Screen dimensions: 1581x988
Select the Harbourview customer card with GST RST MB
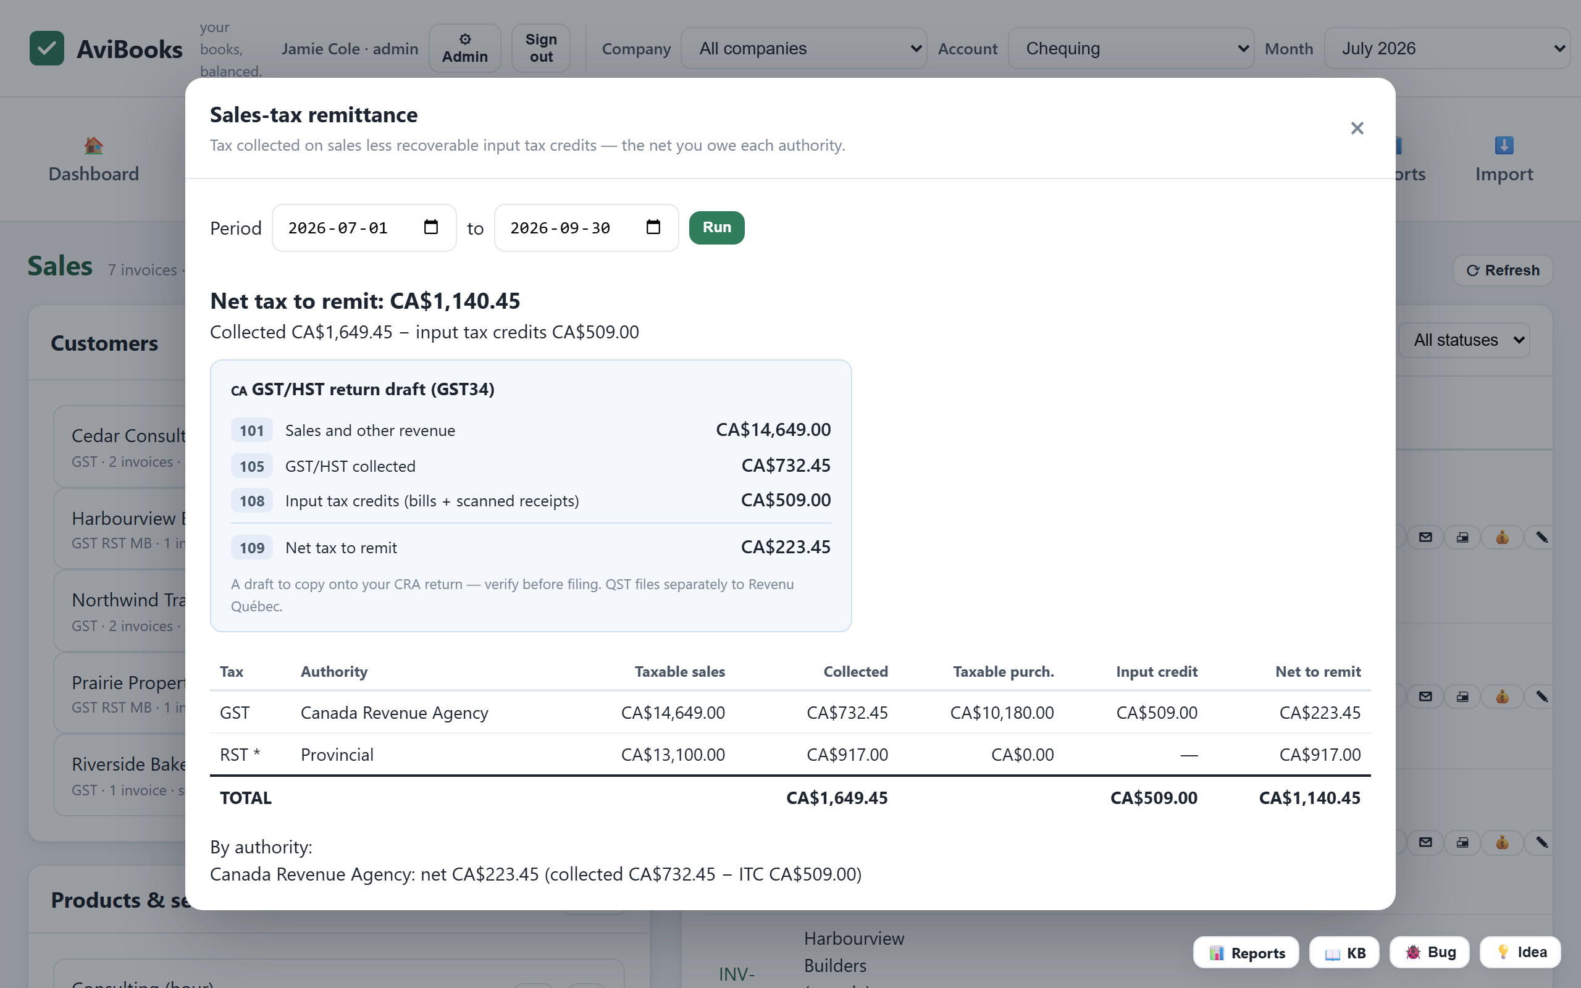120,529
